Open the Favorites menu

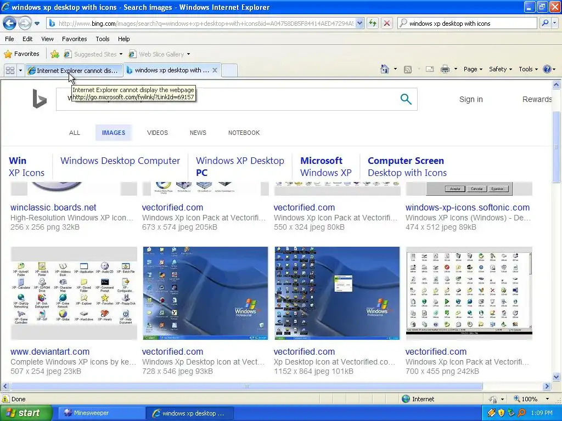(74, 39)
